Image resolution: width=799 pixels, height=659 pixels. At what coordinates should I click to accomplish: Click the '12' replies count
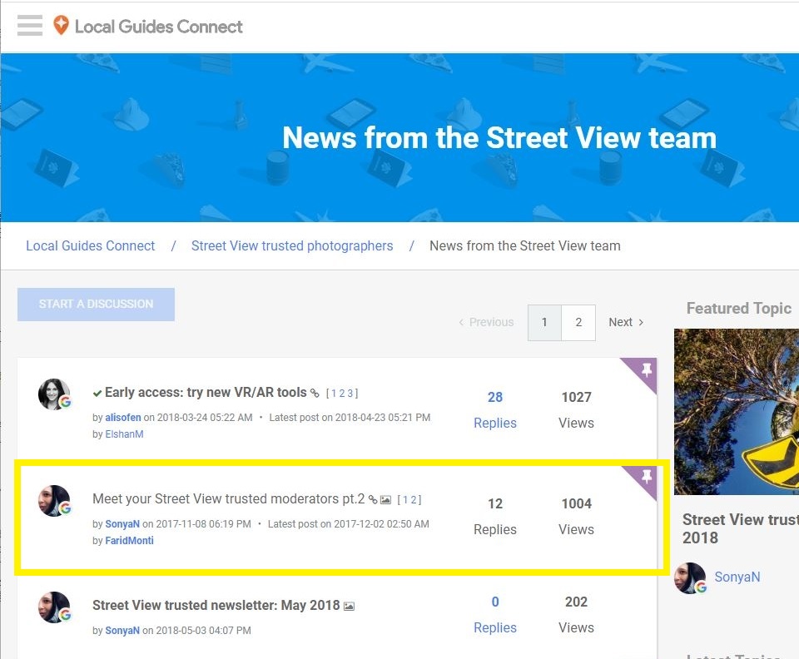pos(494,503)
